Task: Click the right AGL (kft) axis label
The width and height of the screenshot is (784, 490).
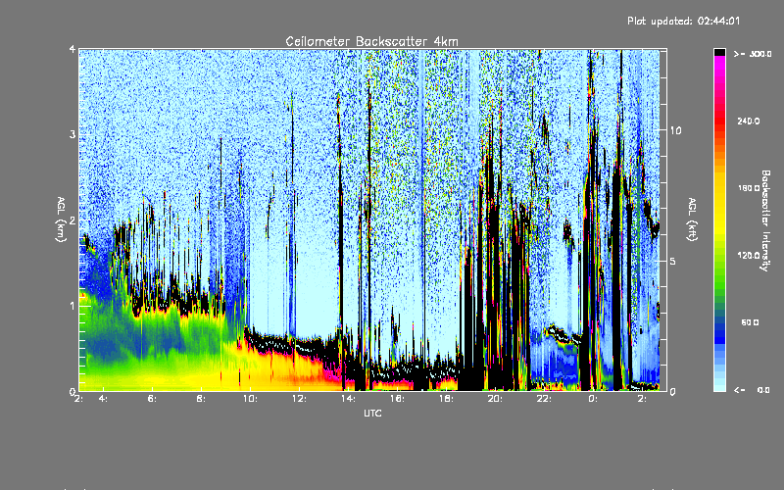Action: (692, 220)
